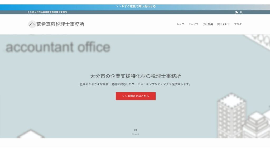Click the roof-shaped logo icon
The width and height of the screenshot is (270, 152).
pos(32,24)
